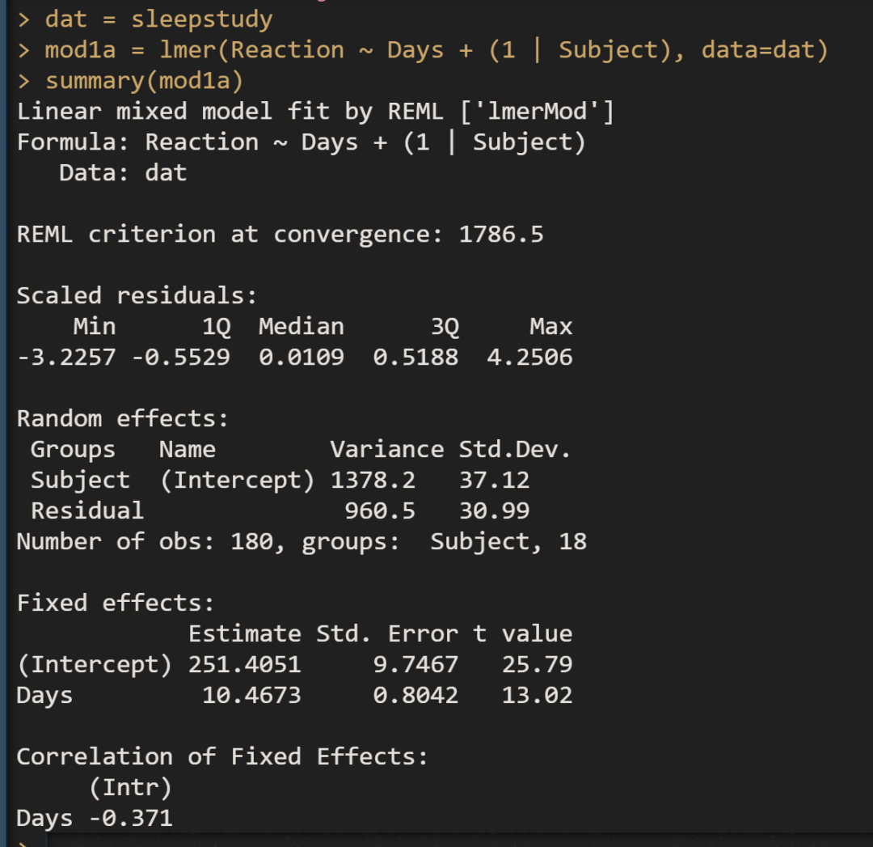The width and height of the screenshot is (873, 847).
Task: Click the 'Fixed effects:' heading
Action: pyautogui.click(x=116, y=603)
